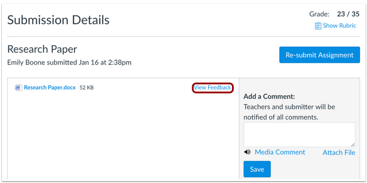
Task: Click the Re-submit Assignment button
Action: point(320,55)
